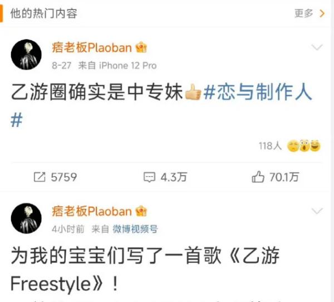Expand the first post's chevron menu
This screenshot has height=302, width=334.
click(317, 47)
